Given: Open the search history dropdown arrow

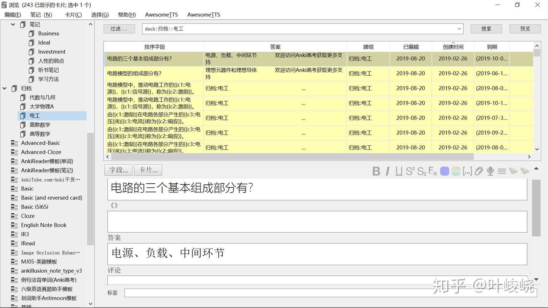Looking at the screenshot, I should pyautogui.click(x=459, y=29).
